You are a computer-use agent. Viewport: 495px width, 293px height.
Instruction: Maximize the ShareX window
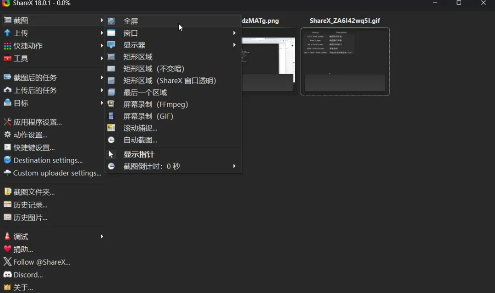459,3
